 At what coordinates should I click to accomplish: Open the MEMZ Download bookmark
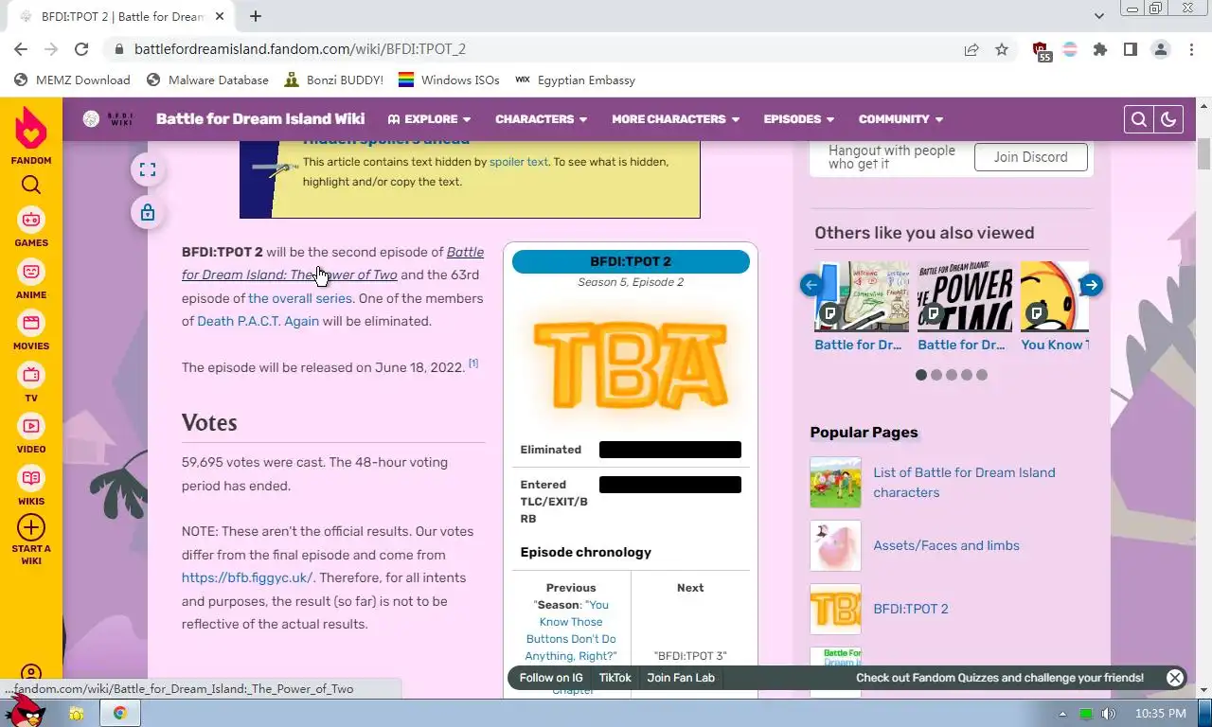click(72, 80)
